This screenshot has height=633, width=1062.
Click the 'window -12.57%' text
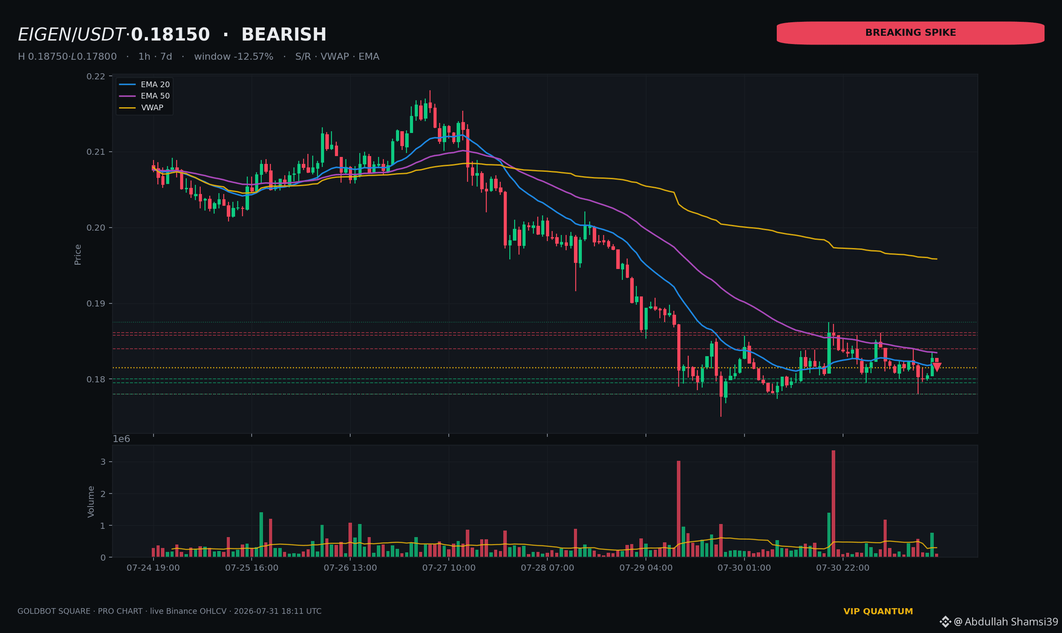pyautogui.click(x=234, y=57)
